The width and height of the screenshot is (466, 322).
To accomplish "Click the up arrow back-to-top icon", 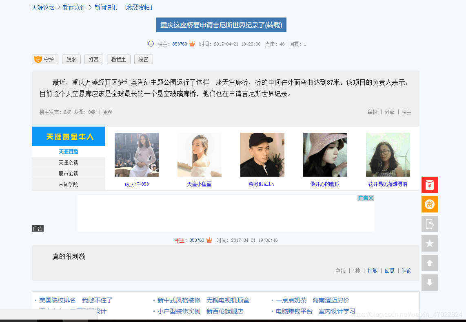I will tap(429, 263).
